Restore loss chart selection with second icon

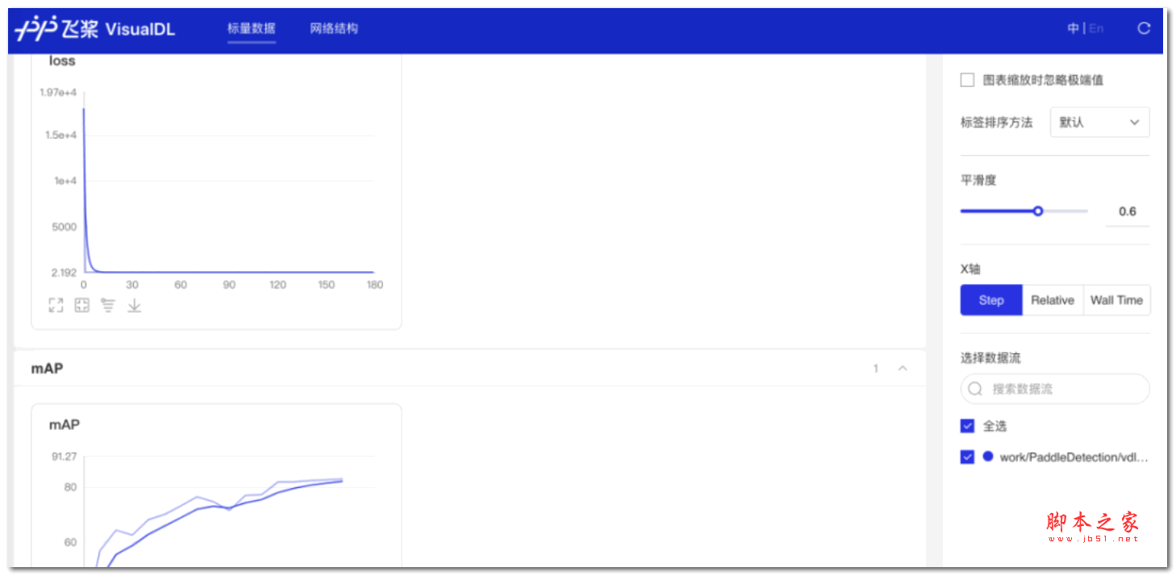point(82,305)
